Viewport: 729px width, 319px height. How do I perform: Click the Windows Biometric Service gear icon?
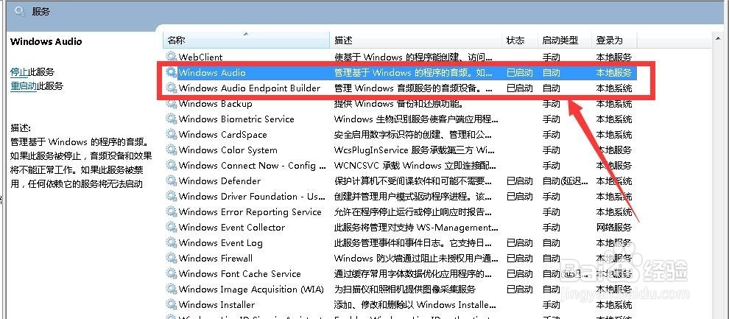(x=172, y=119)
